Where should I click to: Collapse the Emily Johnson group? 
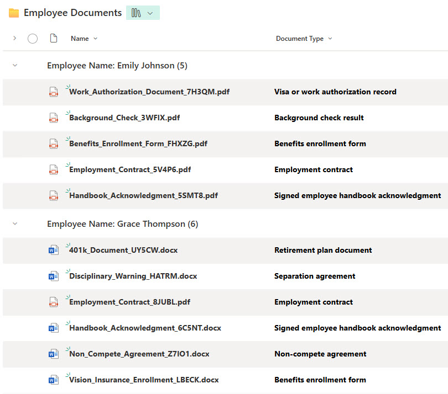(x=15, y=65)
